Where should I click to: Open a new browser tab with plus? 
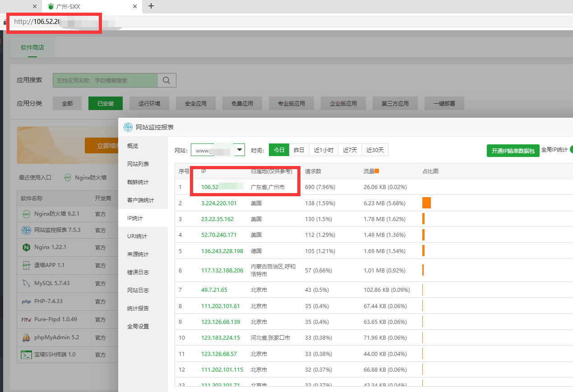pos(151,6)
